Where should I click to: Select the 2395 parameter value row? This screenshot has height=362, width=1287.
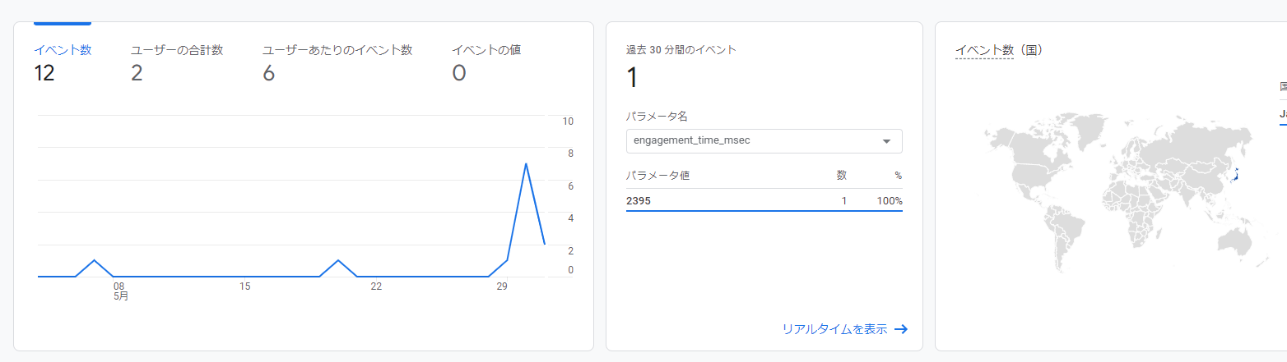click(763, 201)
